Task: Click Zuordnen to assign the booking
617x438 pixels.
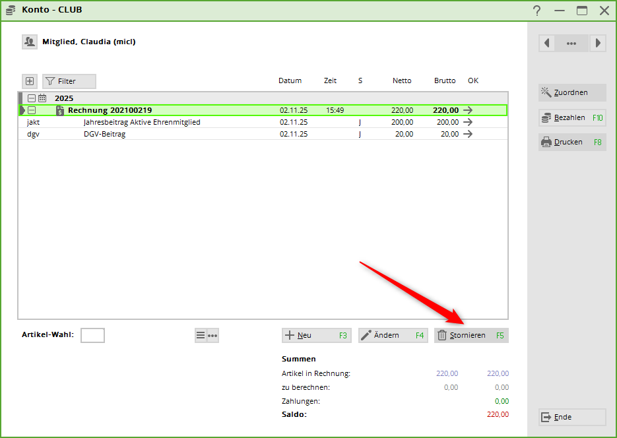Action: click(x=571, y=92)
